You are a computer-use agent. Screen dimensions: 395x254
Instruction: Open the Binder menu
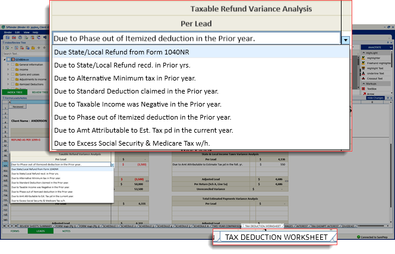tap(8, 33)
